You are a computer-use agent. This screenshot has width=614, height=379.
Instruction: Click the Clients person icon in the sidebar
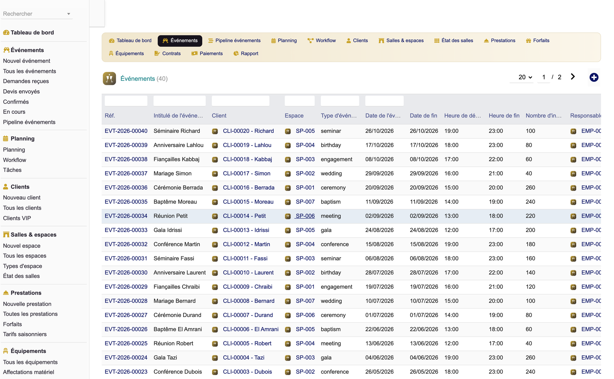point(6,187)
